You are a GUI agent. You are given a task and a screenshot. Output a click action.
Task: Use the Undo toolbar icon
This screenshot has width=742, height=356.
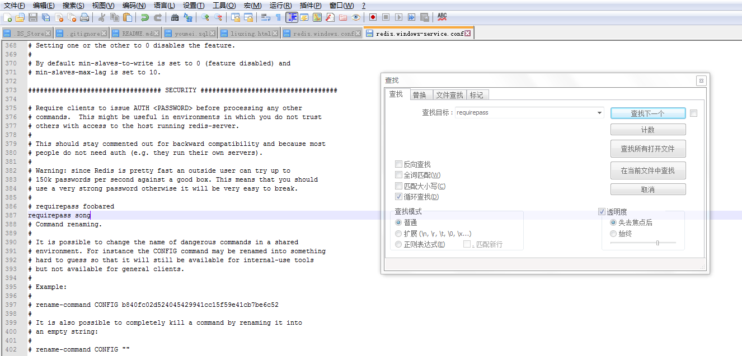(x=145, y=17)
